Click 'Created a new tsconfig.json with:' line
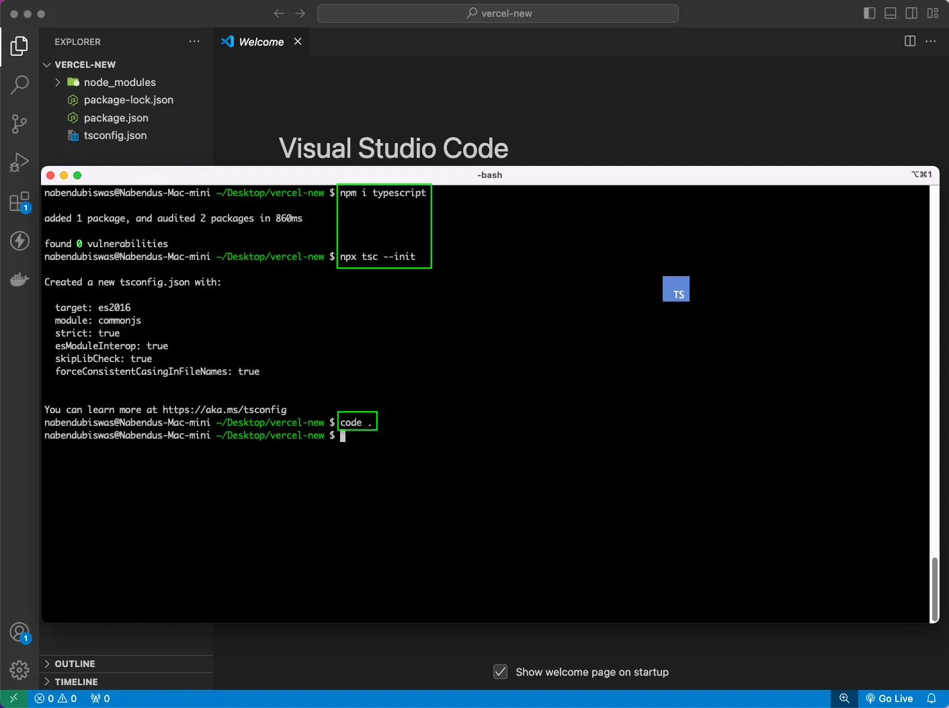The height and width of the screenshot is (708, 949). (x=133, y=282)
